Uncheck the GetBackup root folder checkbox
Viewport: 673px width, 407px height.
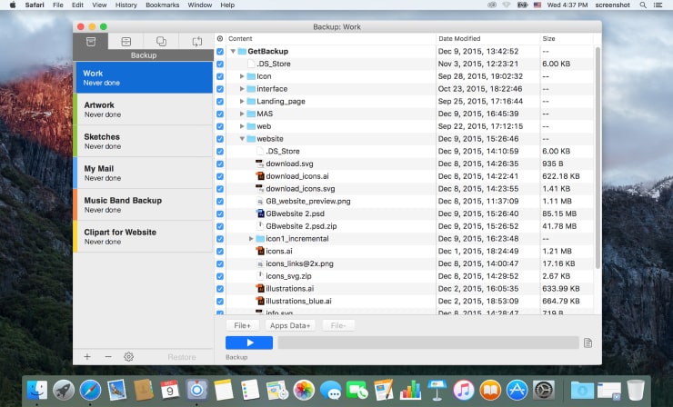(x=220, y=52)
